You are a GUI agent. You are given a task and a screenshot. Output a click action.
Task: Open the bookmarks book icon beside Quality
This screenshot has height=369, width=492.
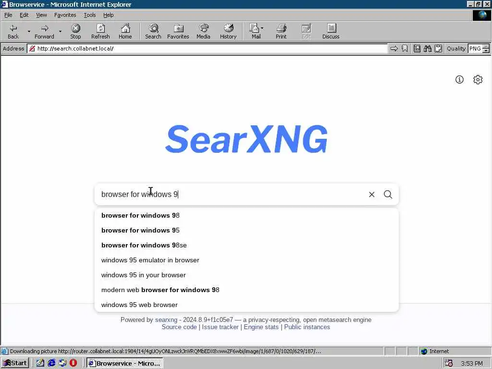click(x=417, y=49)
